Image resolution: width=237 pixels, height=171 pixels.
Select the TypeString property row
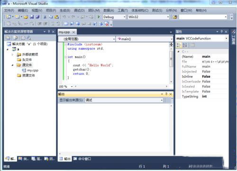pos(205,97)
